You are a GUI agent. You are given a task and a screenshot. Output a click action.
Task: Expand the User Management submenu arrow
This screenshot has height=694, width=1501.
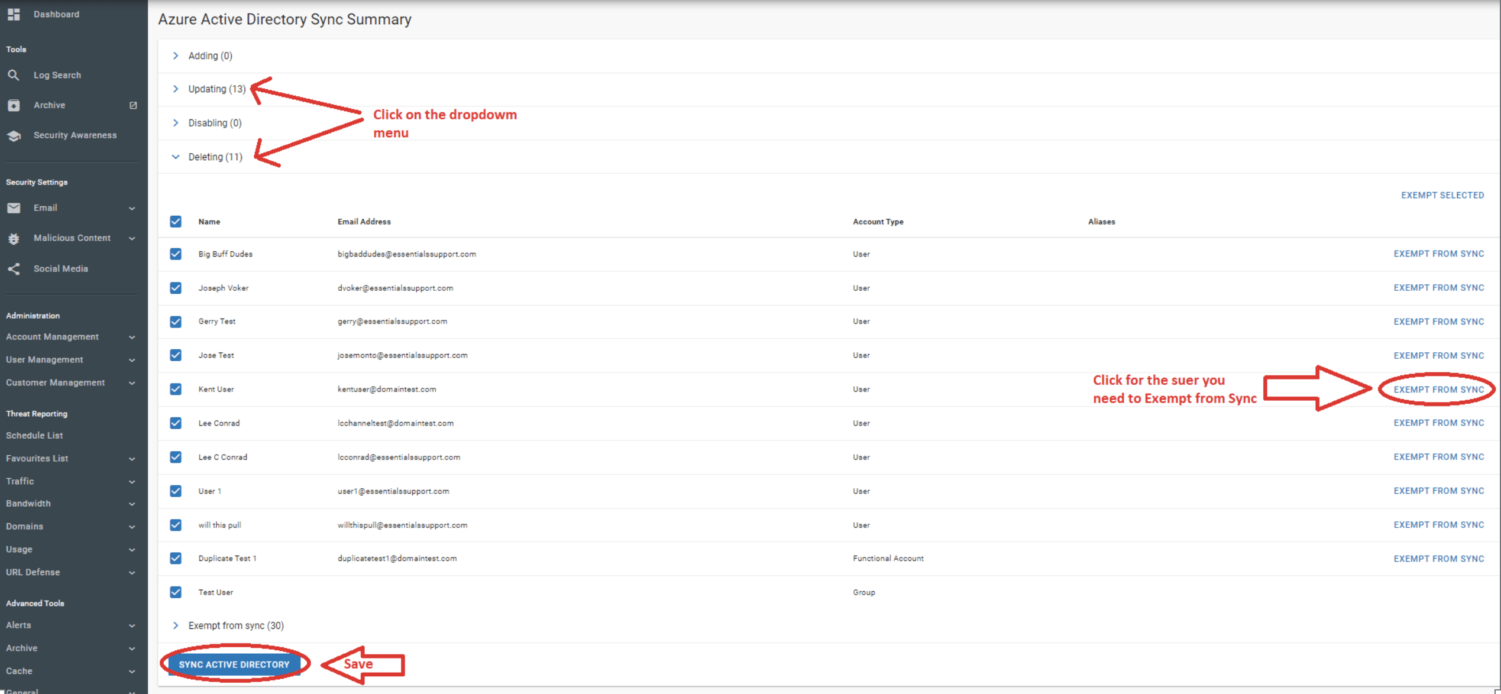pyautogui.click(x=132, y=361)
